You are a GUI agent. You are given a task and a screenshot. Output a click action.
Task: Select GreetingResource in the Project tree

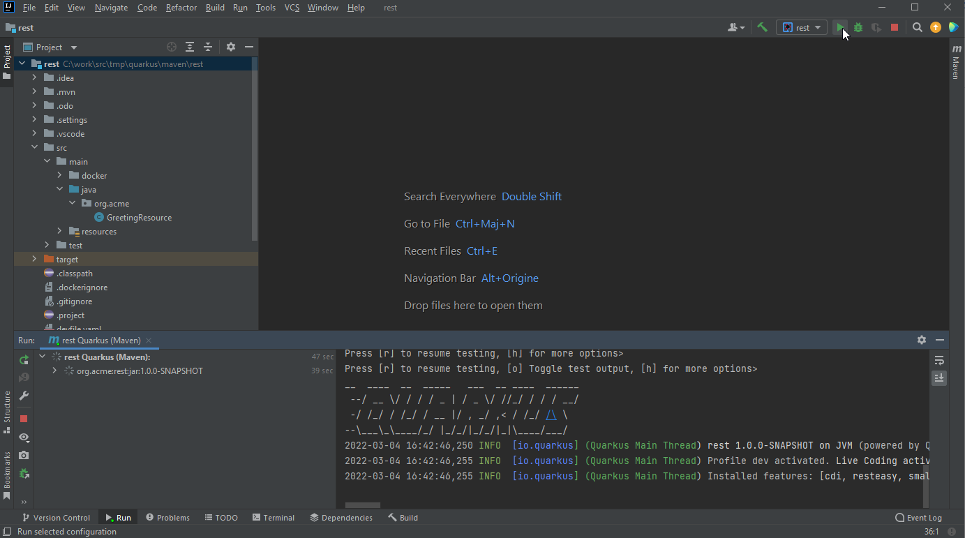click(x=140, y=217)
